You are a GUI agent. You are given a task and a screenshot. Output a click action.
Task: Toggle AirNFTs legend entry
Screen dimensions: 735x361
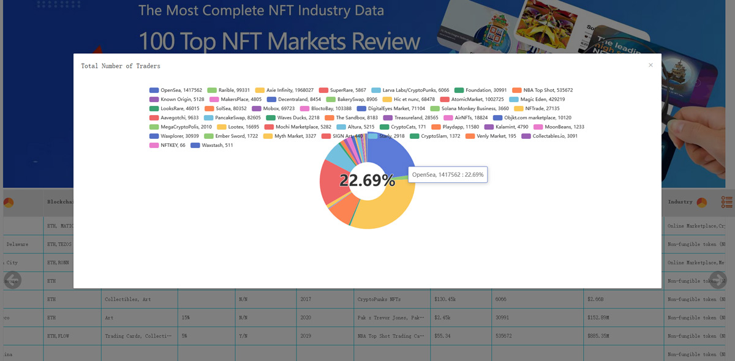(466, 117)
